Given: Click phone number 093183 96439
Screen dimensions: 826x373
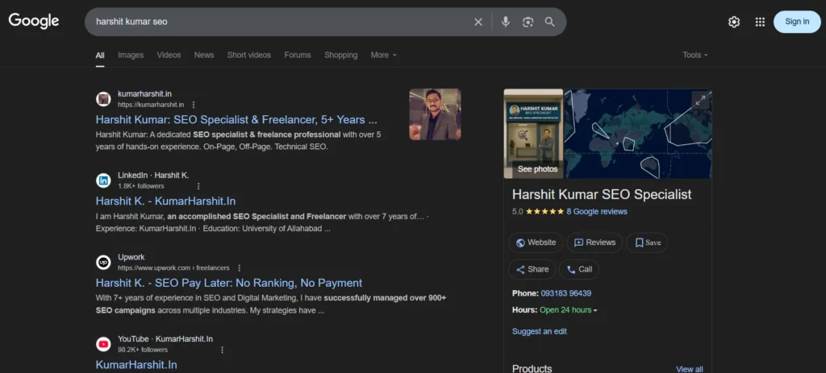Looking at the screenshot, I should (x=565, y=293).
